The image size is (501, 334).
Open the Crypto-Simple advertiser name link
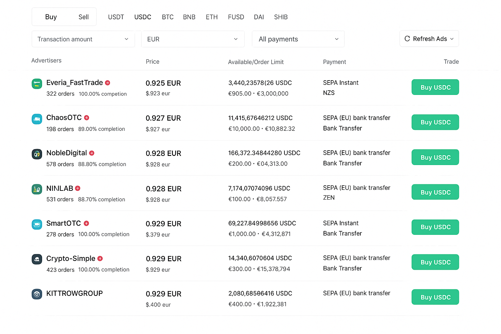(x=71, y=259)
